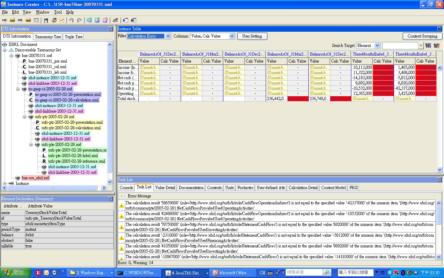
Task: Collapse the Discoverable Taxonomy Set node
Action: (x=5, y=50)
